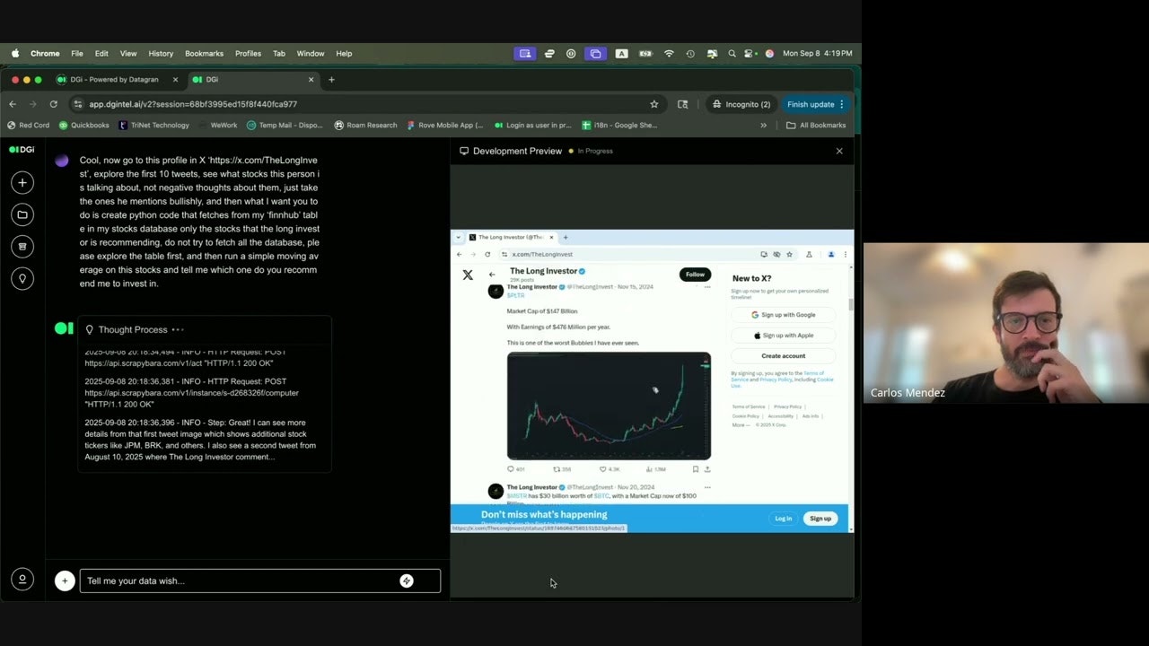Open more options on Nov 15 tweet
The width and height of the screenshot is (1149, 646).
[707, 287]
